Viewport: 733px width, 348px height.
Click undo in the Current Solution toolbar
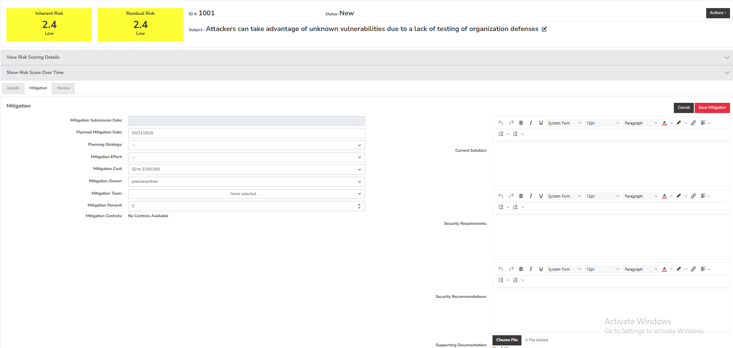501,123
